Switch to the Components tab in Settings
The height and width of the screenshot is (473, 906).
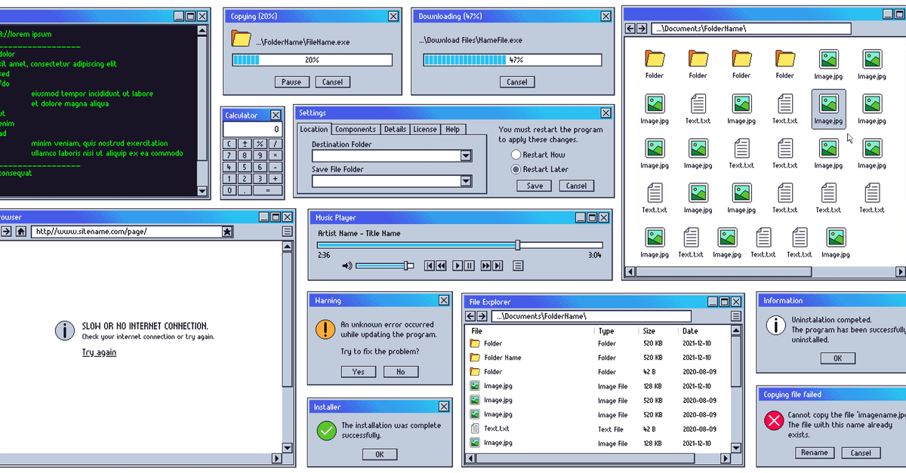pos(355,129)
